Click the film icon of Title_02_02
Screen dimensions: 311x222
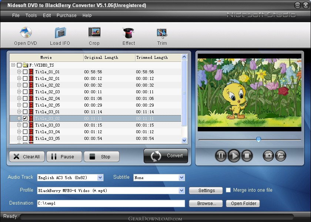pyautogui.click(x=31, y=85)
